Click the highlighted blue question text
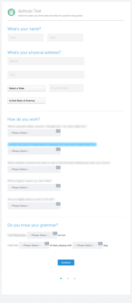The height and width of the screenshot is (303, 132). click(52, 144)
